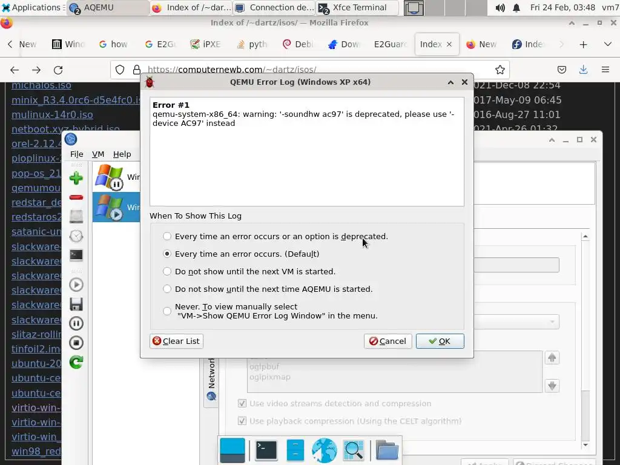Open the michalos.iso link

pyautogui.click(x=42, y=85)
